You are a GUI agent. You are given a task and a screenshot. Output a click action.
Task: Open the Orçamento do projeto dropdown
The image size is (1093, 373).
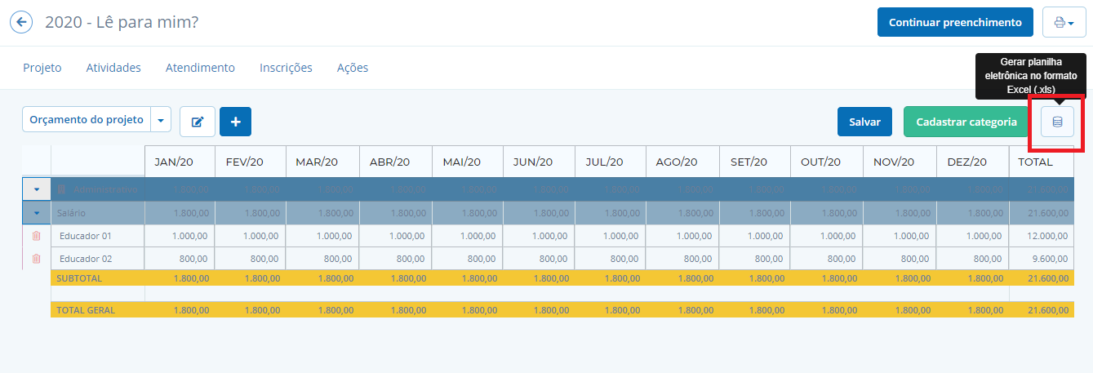click(x=160, y=120)
